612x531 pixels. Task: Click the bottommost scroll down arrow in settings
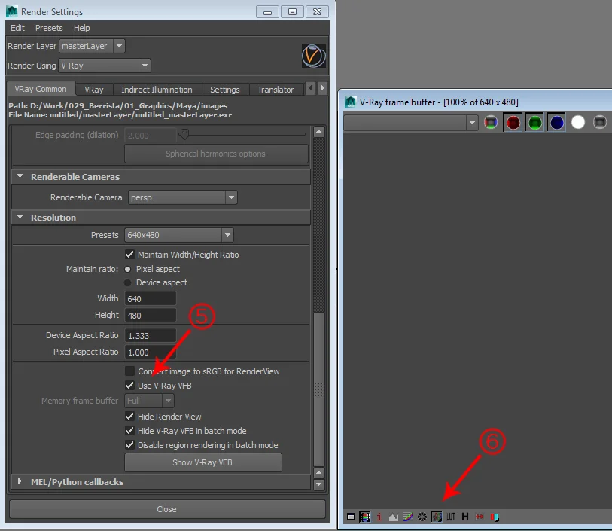click(x=319, y=484)
